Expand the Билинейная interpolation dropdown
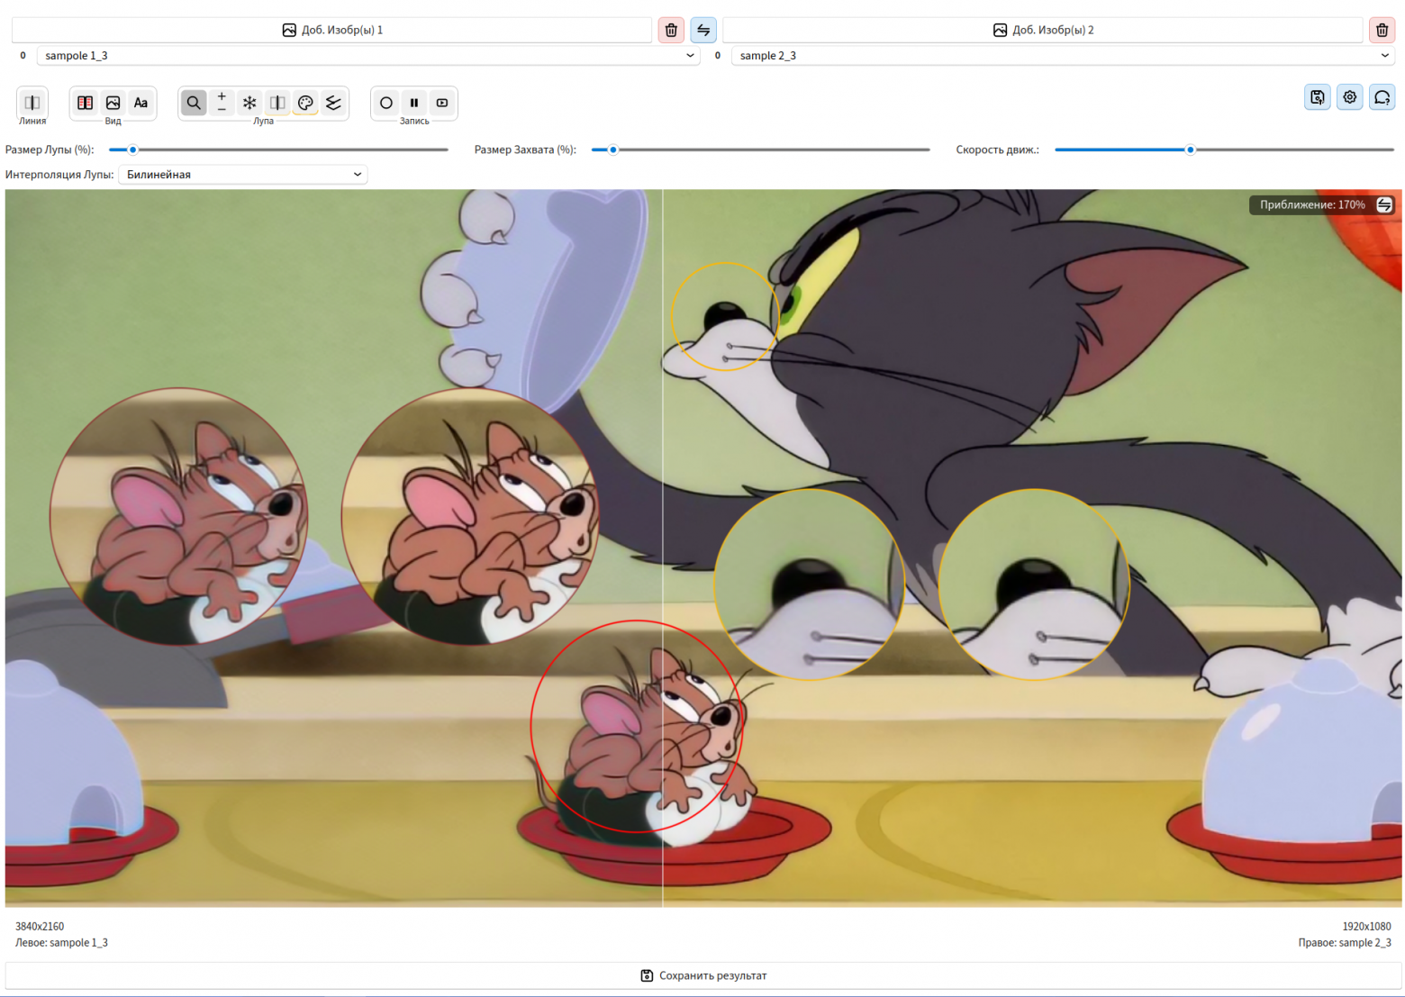 pyautogui.click(x=243, y=175)
